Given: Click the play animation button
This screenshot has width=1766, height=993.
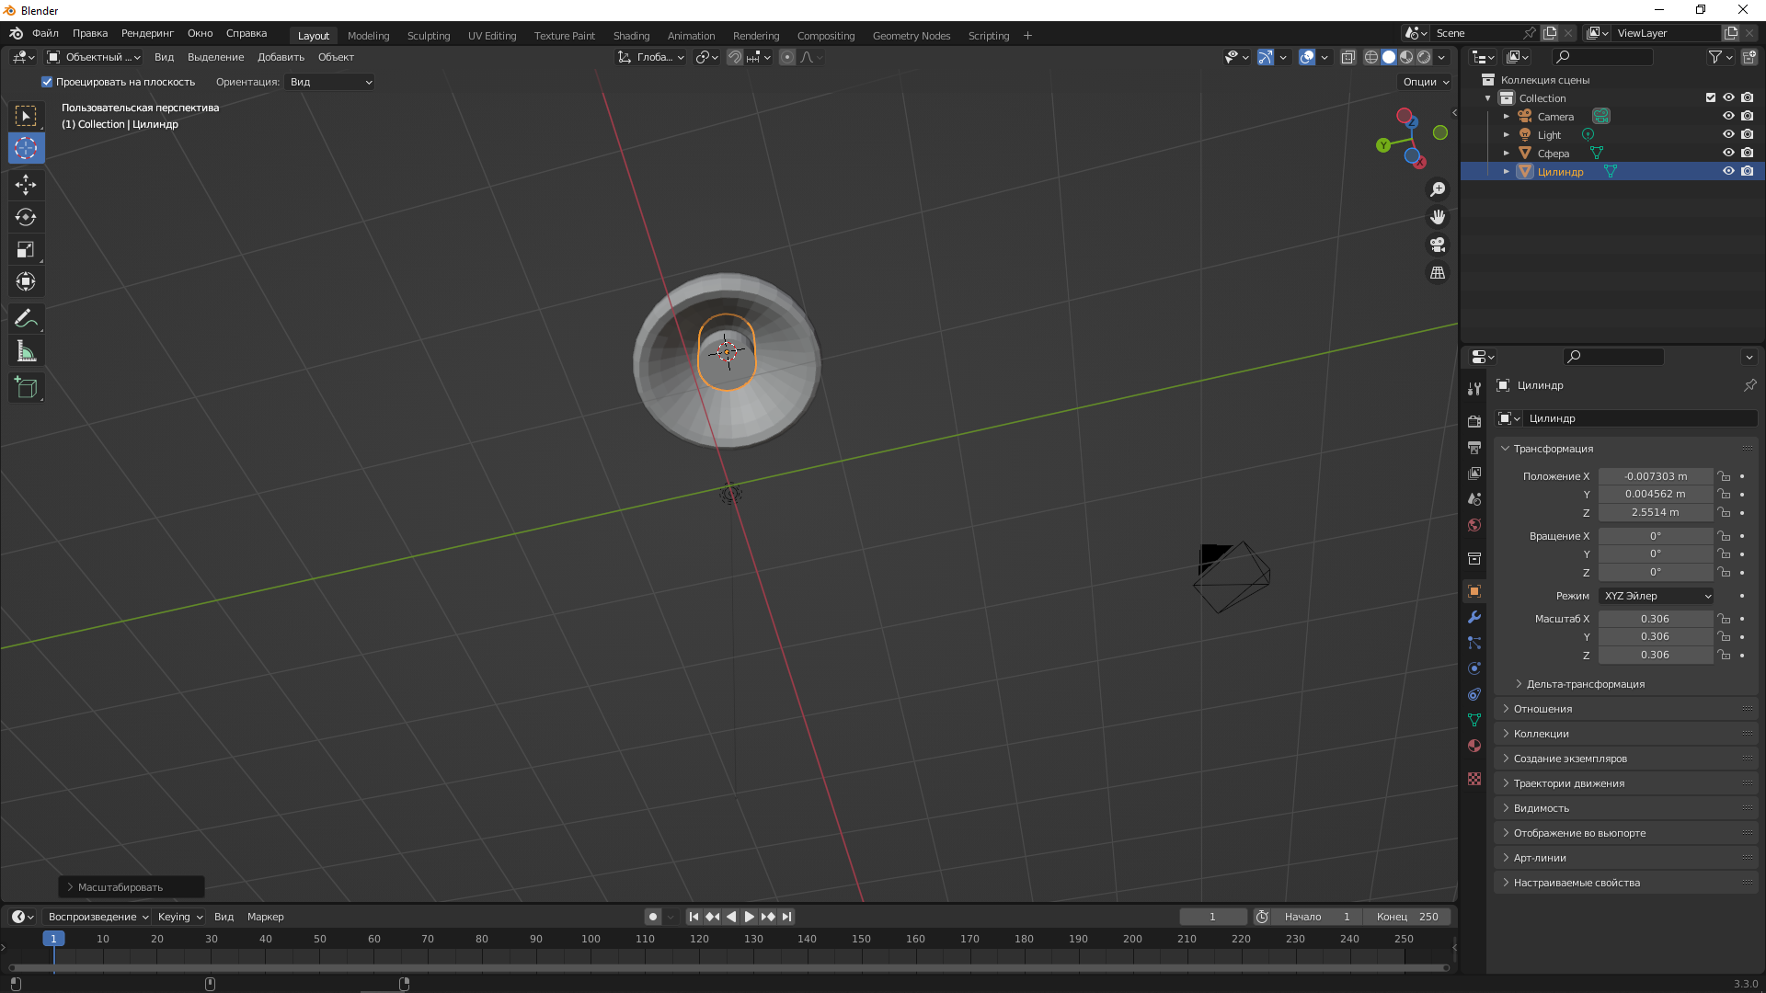Looking at the screenshot, I should pyautogui.click(x=750, y=917).
